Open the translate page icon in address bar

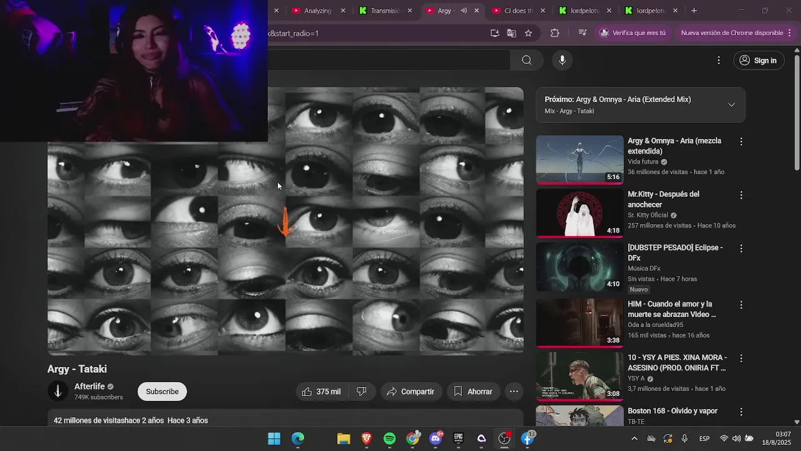pyautogui.click(x=512, y=33)
